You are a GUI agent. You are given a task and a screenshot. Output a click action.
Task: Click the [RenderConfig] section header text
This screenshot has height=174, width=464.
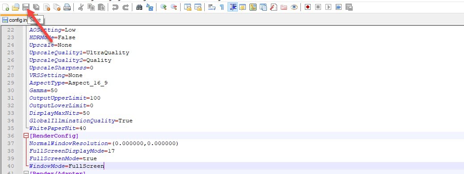coord(54,136)
